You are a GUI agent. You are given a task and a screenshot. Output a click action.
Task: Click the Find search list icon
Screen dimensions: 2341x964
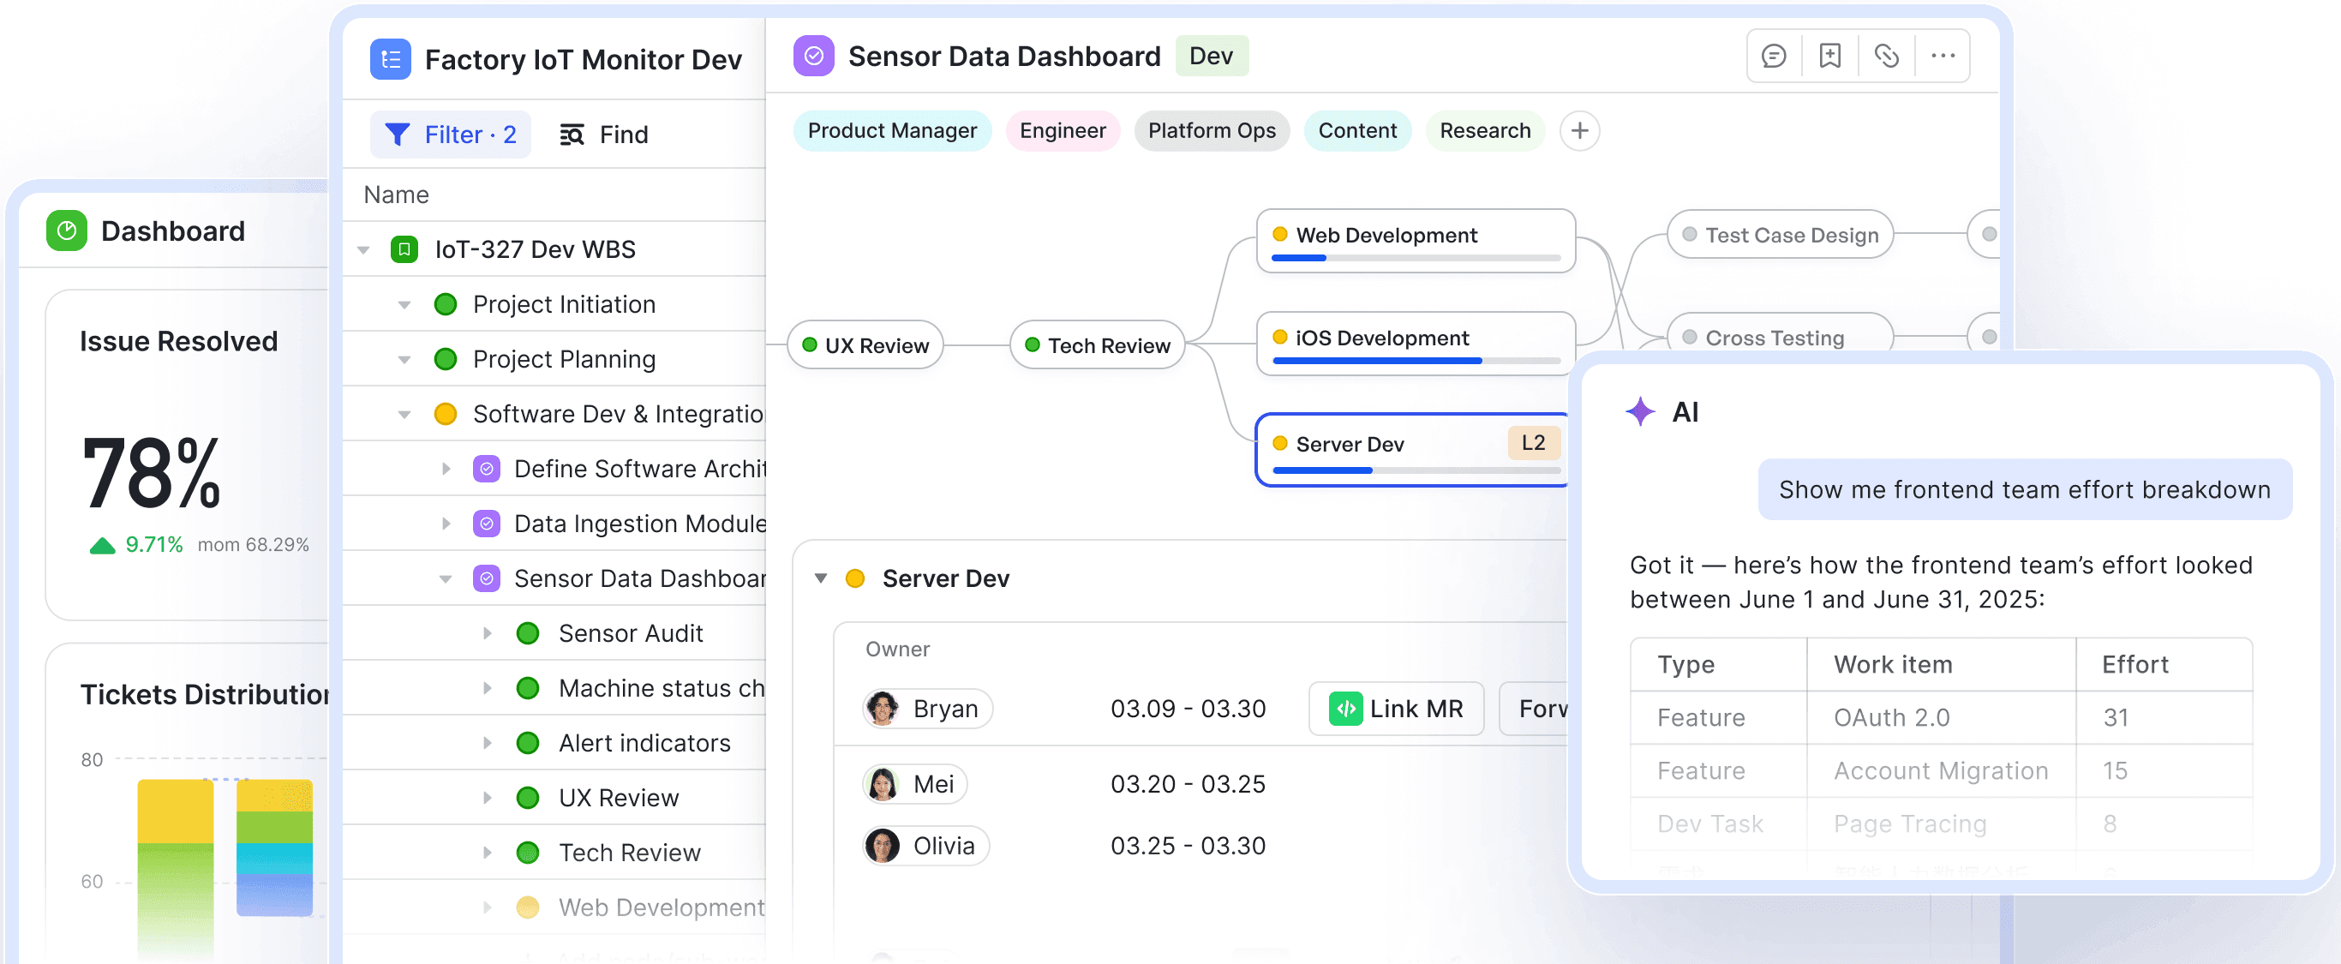click(572, 135)
